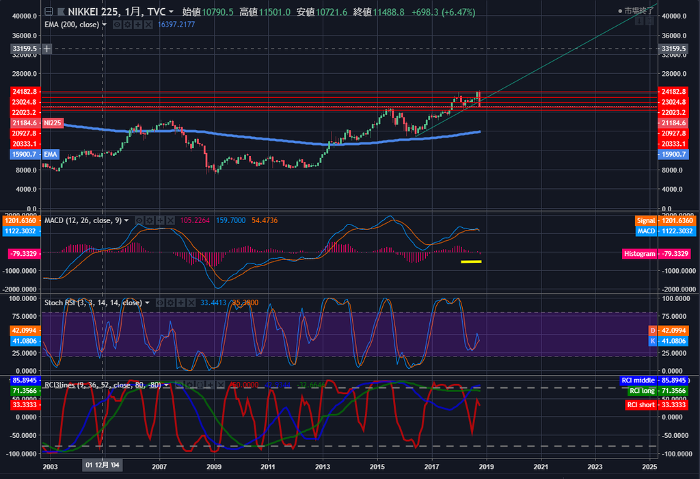Click the Stoch RSI legend label
The image size is (700, 479).
(x=93, y=302)
